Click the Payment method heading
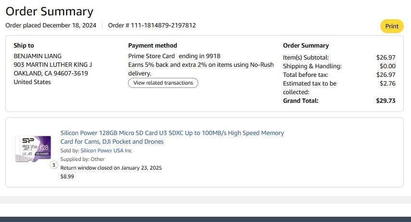This screenshot has width=411, height=222. [x=153, y=46]
